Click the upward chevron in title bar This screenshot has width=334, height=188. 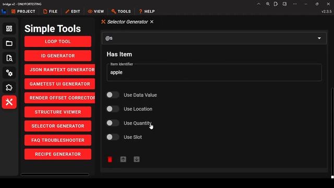pos(259,4)
